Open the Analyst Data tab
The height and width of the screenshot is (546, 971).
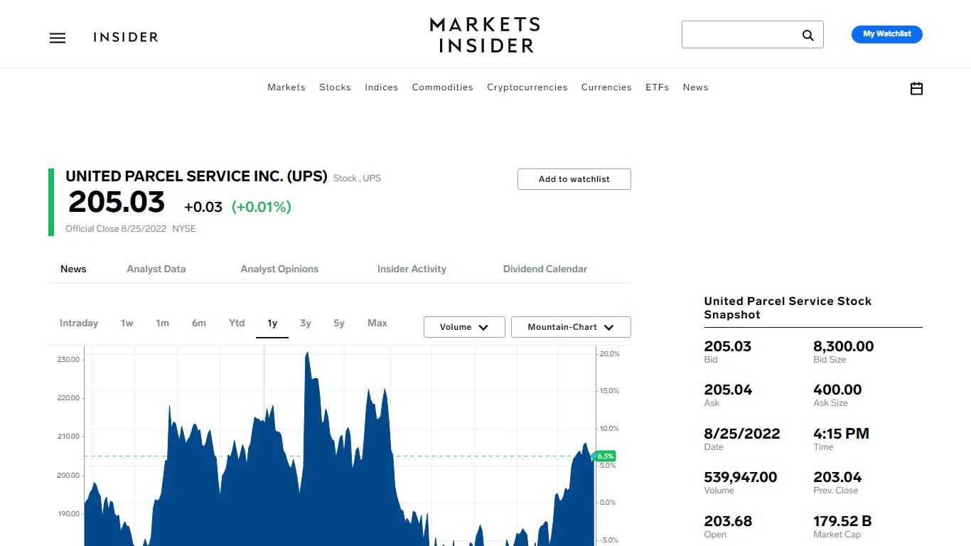(x=156, y=269)
